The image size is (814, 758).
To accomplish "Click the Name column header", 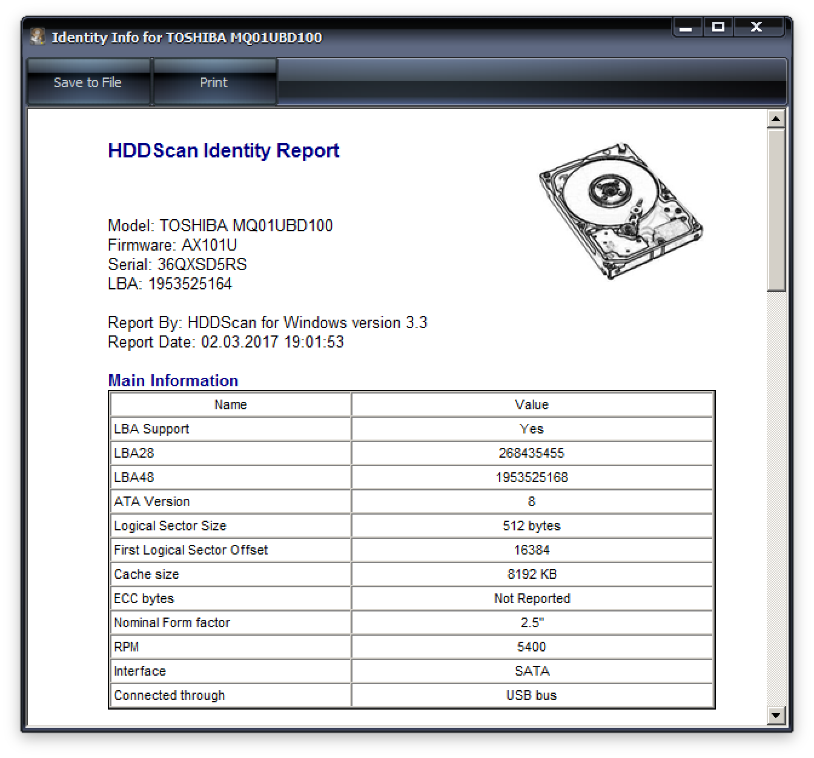I will point(231,404).
